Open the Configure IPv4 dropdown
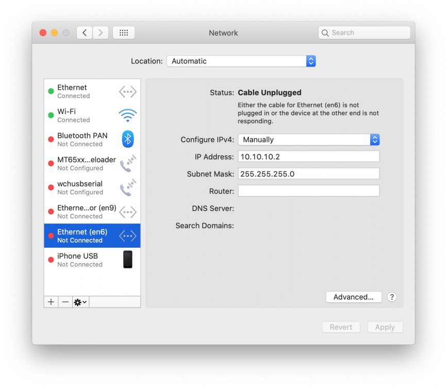The width and height of the screenshot is (447, 387). click(x=309, y=139)
